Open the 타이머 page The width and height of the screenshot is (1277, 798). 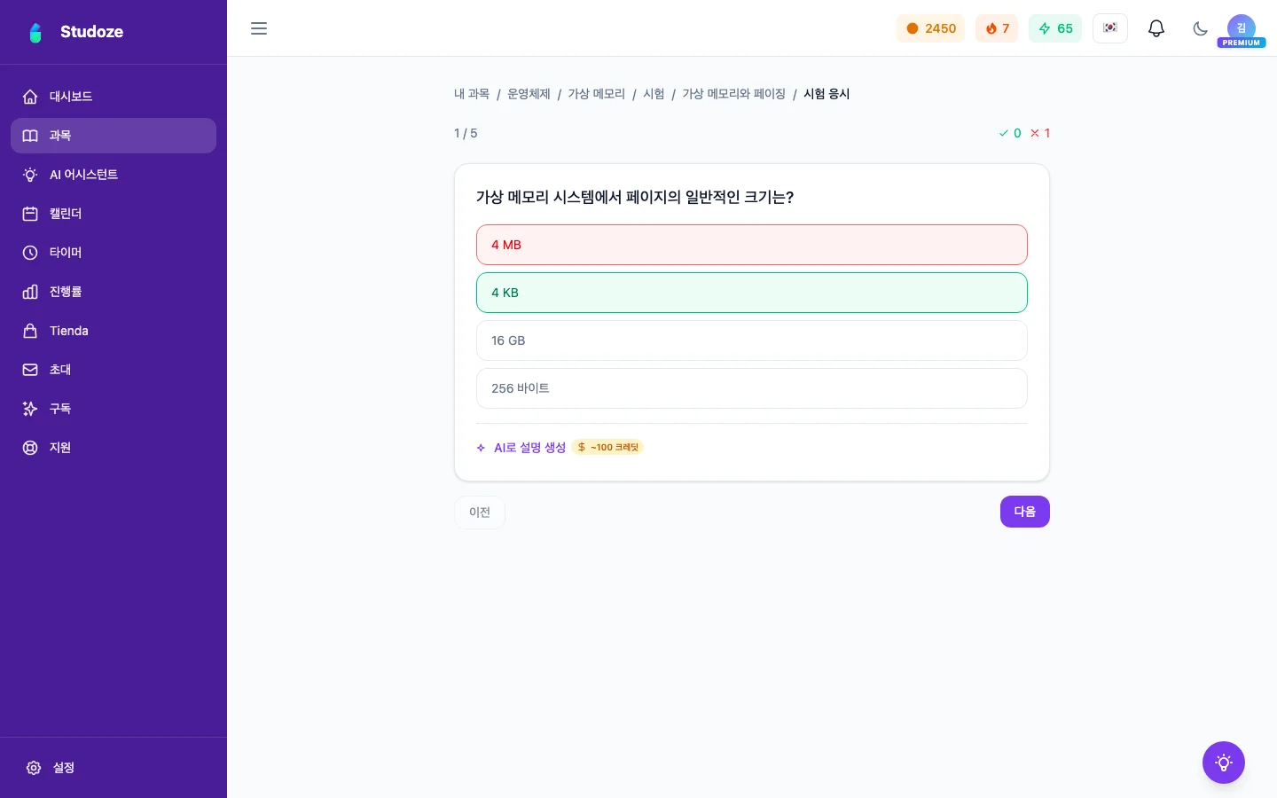point(114,253)
